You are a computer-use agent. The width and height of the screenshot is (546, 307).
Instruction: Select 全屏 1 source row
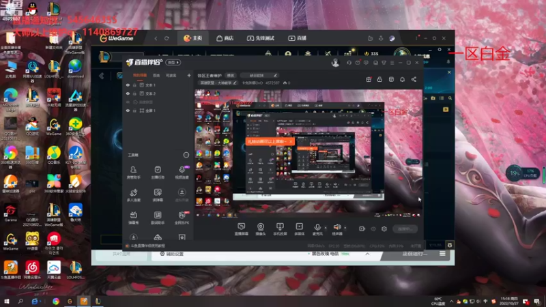coord(158,111)
